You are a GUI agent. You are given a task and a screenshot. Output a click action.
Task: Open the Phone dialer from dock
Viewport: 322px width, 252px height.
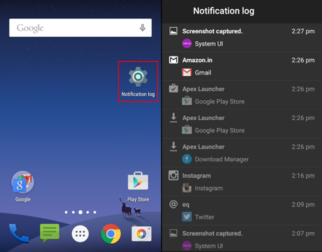pos(18,233)
